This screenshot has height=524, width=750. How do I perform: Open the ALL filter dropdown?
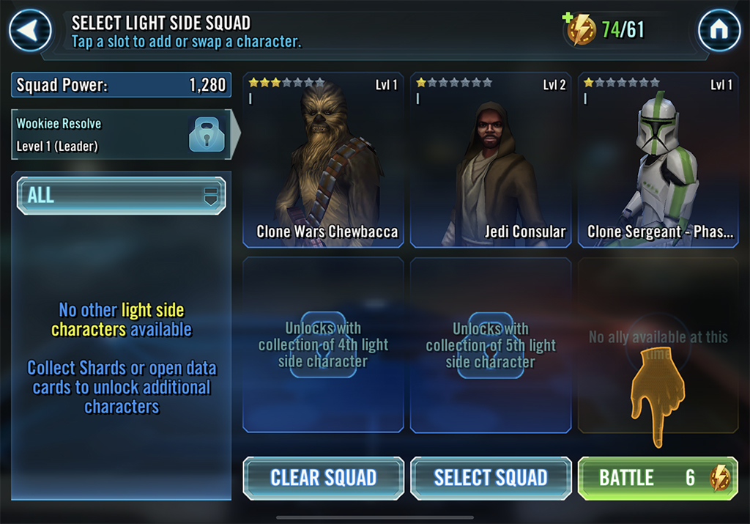click(121, 195)
